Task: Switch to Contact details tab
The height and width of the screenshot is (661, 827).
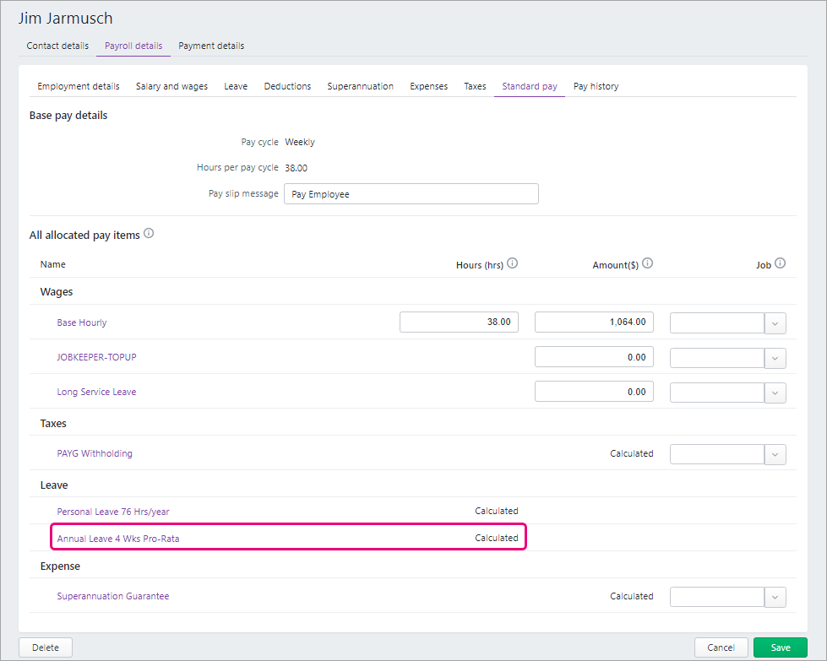Action: [x=57, y=46]
